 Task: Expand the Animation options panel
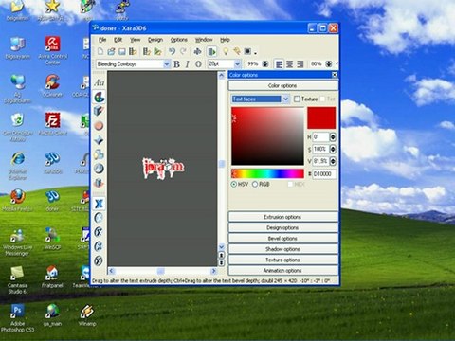[282, 271]
